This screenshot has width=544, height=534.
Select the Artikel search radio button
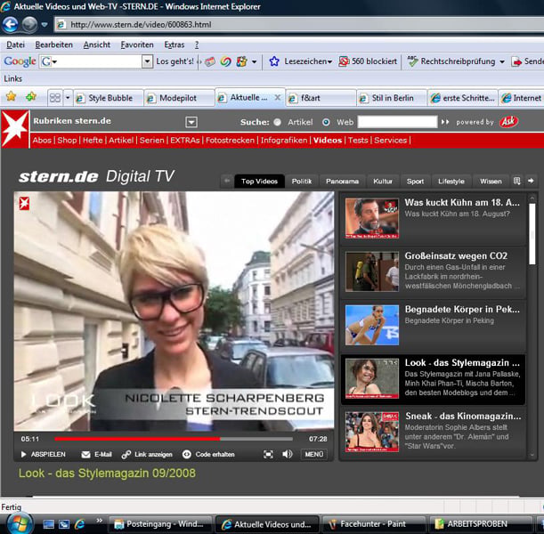(277, 122)
